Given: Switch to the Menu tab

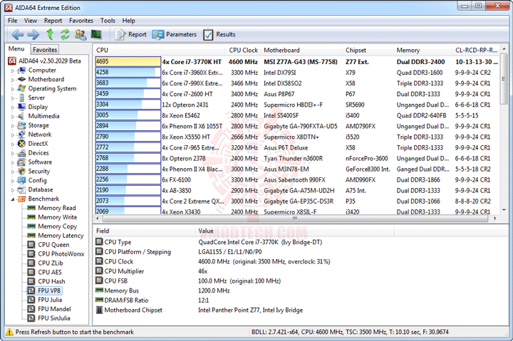Looking at the screenshot, I should pyautogui.click(x=16, y=49).
